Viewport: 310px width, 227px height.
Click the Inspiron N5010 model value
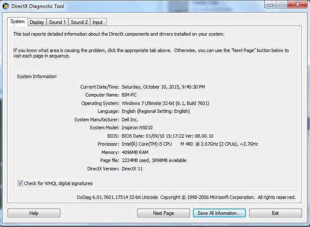(x=137, y=128)
